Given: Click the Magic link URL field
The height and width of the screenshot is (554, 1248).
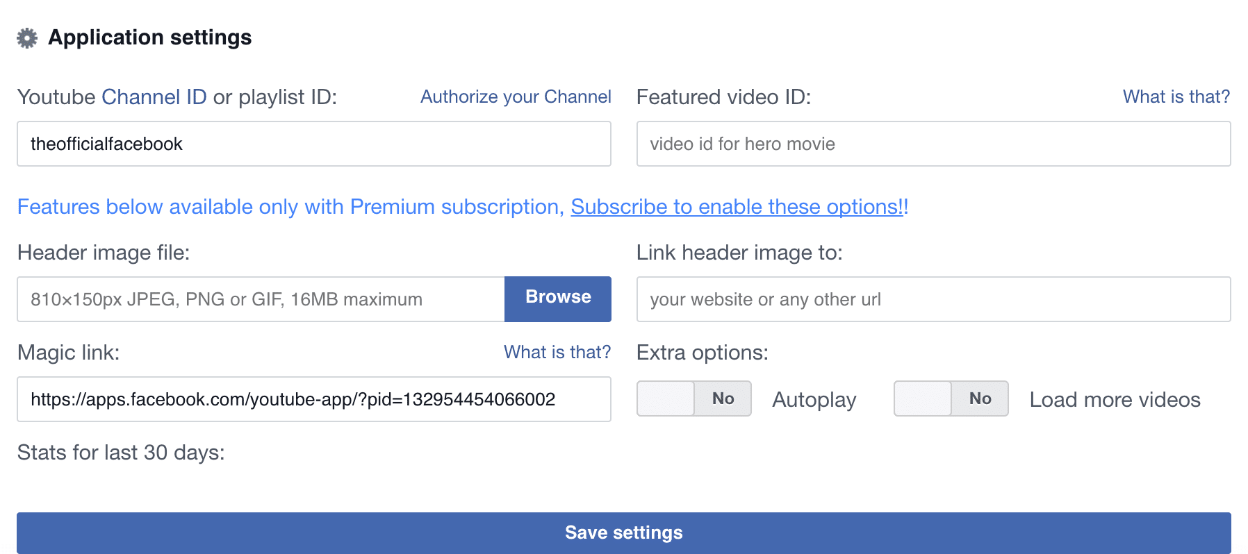Looking at the screenshot, I should coord(314,399).
